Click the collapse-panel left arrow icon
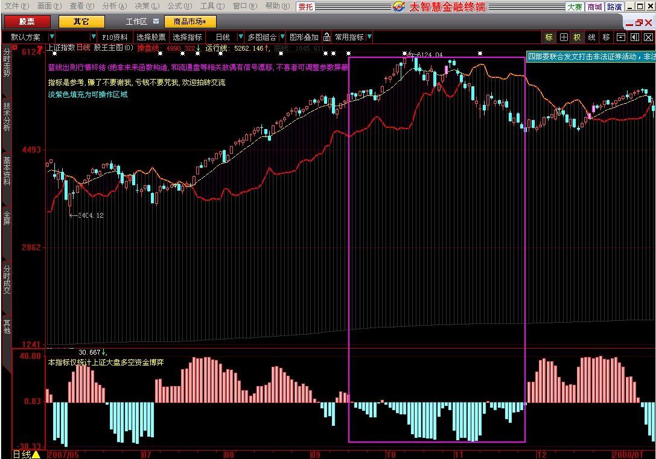This screenshot has height=459, width=656. (634, 37)
